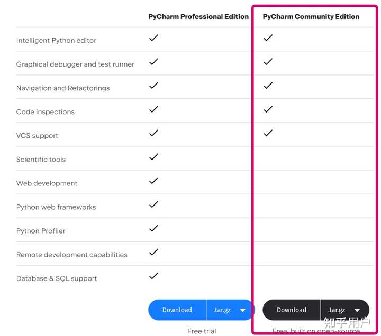Click Professional checkmark for Intelligent Python editor
381x336 pixels.
(153, 38)
